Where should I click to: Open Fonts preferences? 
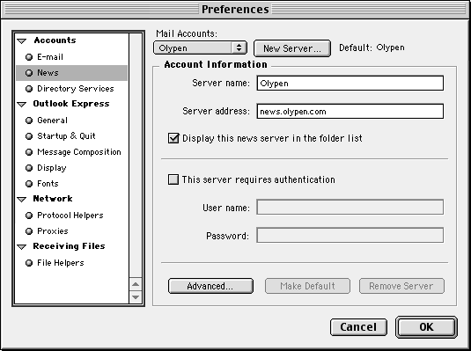coord(72,184)
